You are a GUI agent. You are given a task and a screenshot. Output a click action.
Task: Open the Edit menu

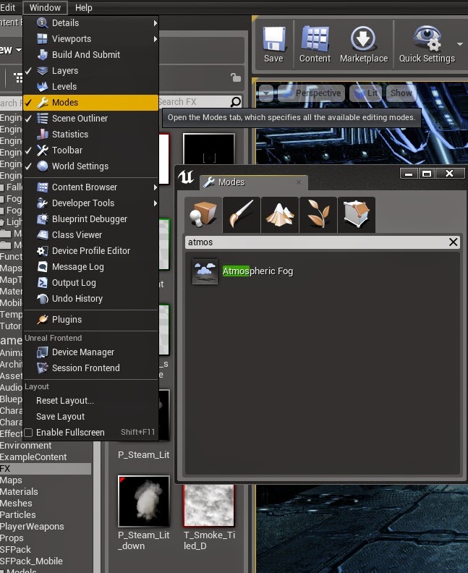click(8, 8)
